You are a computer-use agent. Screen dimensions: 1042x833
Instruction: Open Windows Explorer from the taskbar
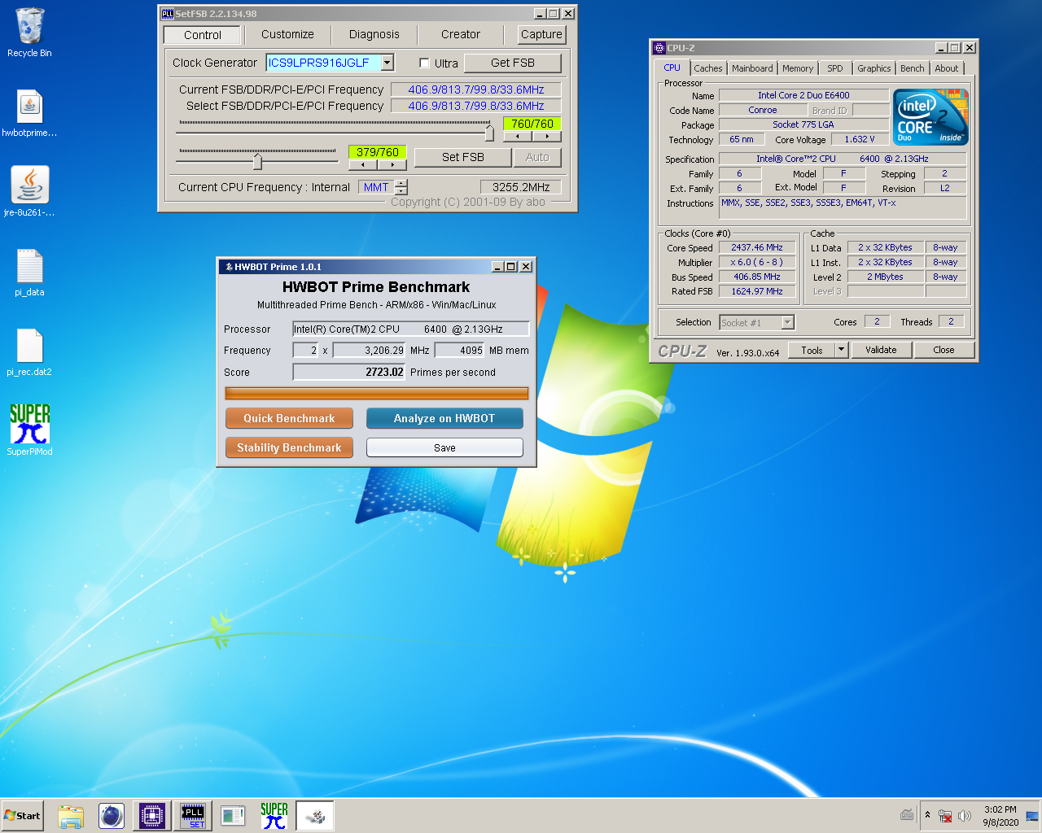(x=71, y=816)
